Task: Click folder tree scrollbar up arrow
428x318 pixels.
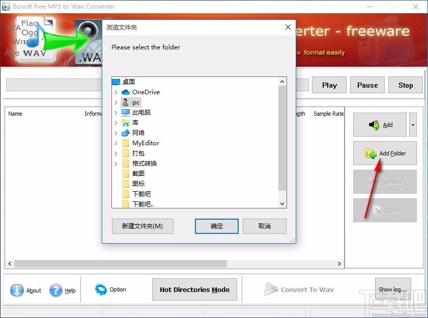Action: click(x=282, y=82)
